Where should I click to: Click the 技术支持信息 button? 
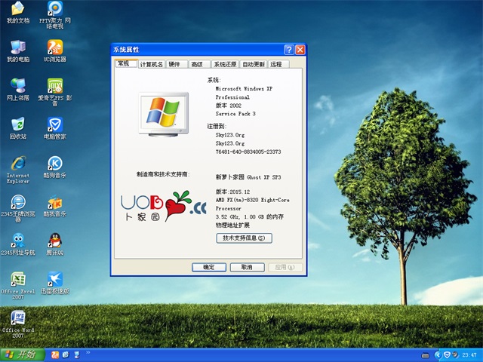(244, 238)
